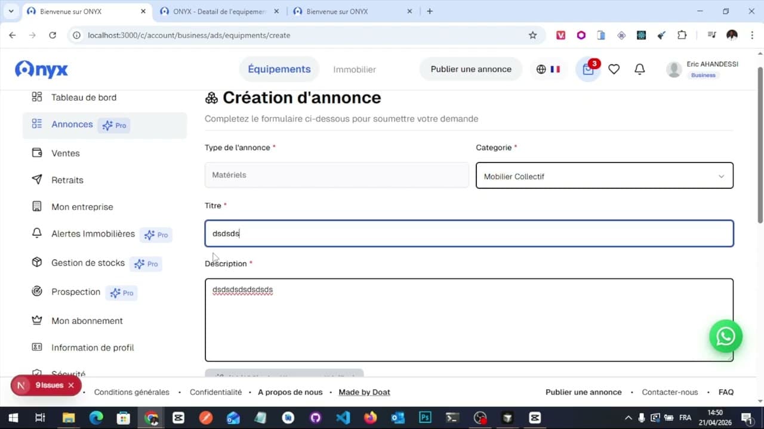Open browser extensions puzzle icon
764x429 pixels.
682,35
